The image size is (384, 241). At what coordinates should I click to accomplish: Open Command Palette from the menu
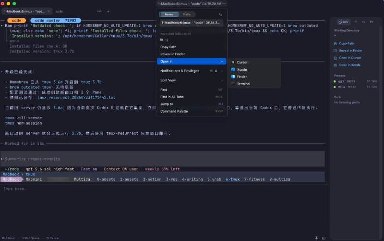pos(174,111)
